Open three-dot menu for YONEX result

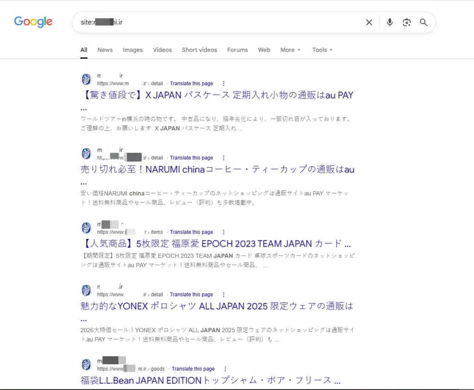point(224,295)
